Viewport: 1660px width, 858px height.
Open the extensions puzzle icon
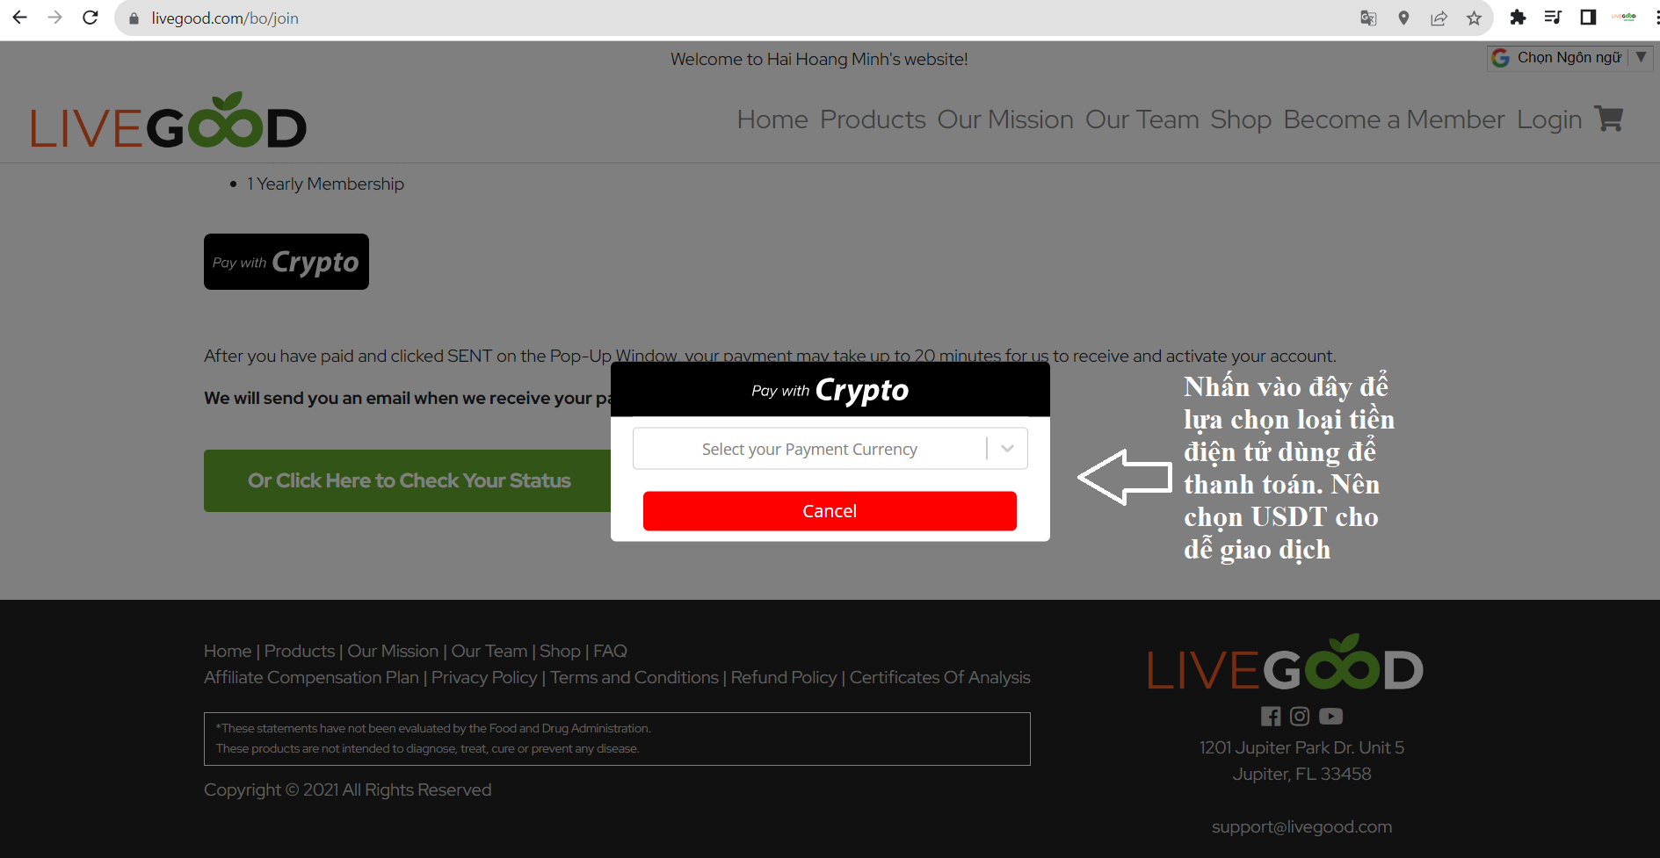pos(1518,18)
